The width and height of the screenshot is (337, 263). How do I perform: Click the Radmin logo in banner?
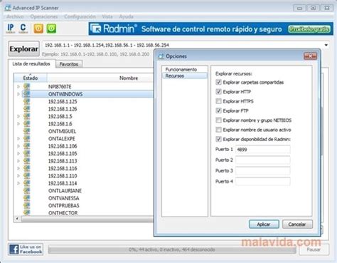coord(114,29)
